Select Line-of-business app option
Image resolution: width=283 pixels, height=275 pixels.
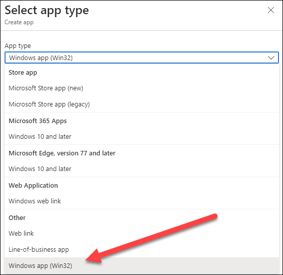pos(141,249)
